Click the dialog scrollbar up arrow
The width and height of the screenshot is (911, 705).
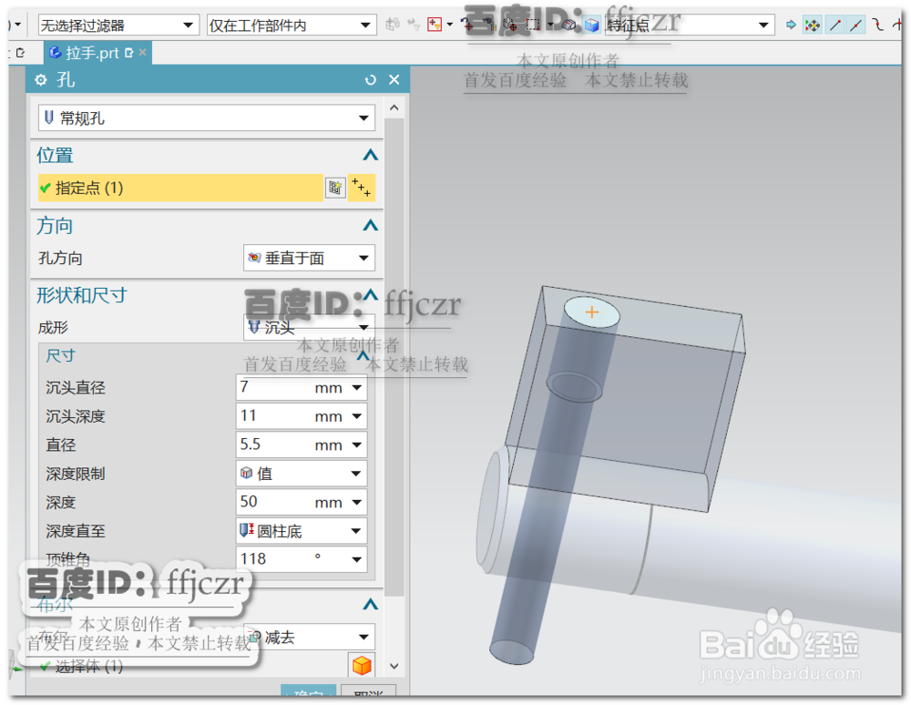(x=394, y=108)
